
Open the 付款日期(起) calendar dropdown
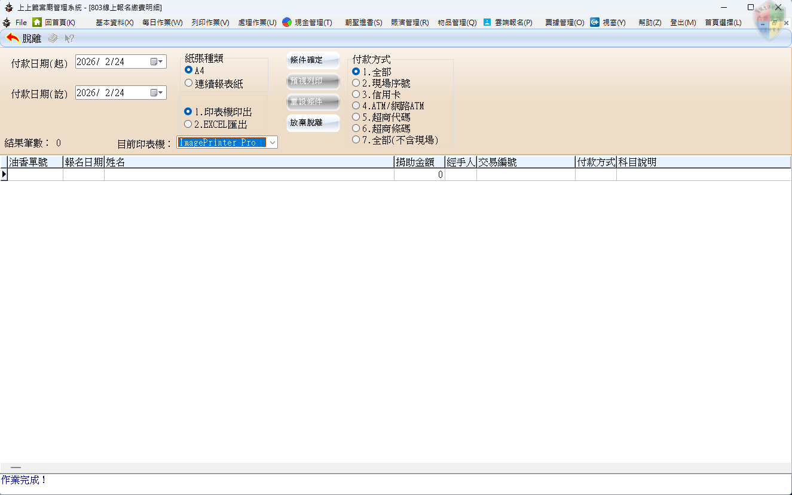[x=157, y=62]
